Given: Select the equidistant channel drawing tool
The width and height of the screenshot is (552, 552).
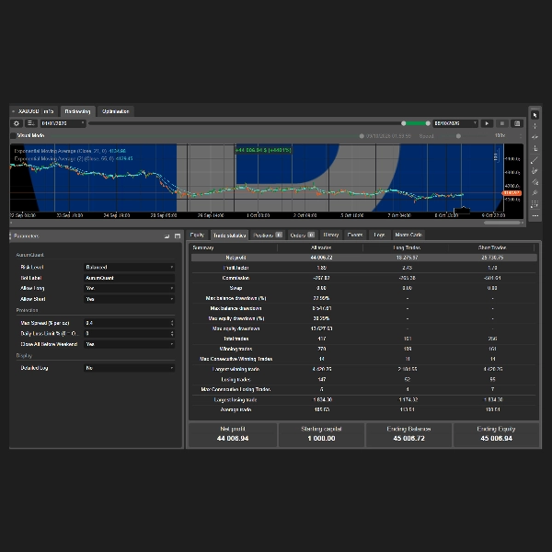Looking at the screenshot, I should pos(535,171).
